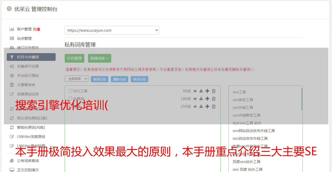Click the 删除分组 button

pos(120,79)
